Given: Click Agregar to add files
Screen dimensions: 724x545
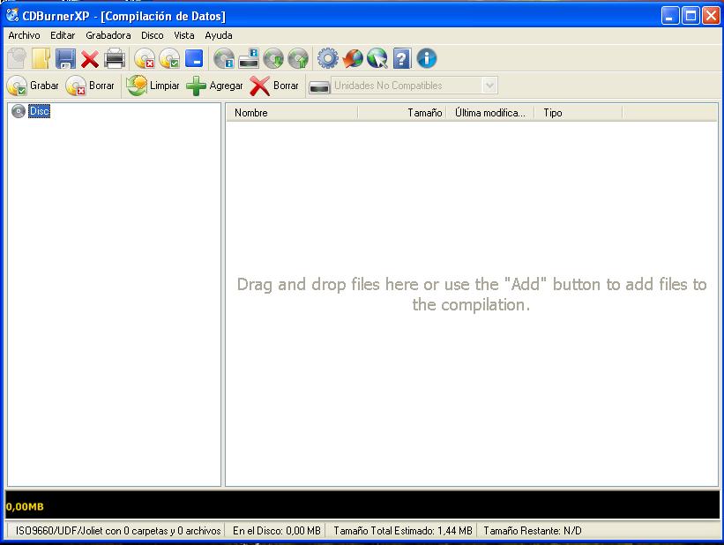Looking at the screenshot, I should point(214,86).
